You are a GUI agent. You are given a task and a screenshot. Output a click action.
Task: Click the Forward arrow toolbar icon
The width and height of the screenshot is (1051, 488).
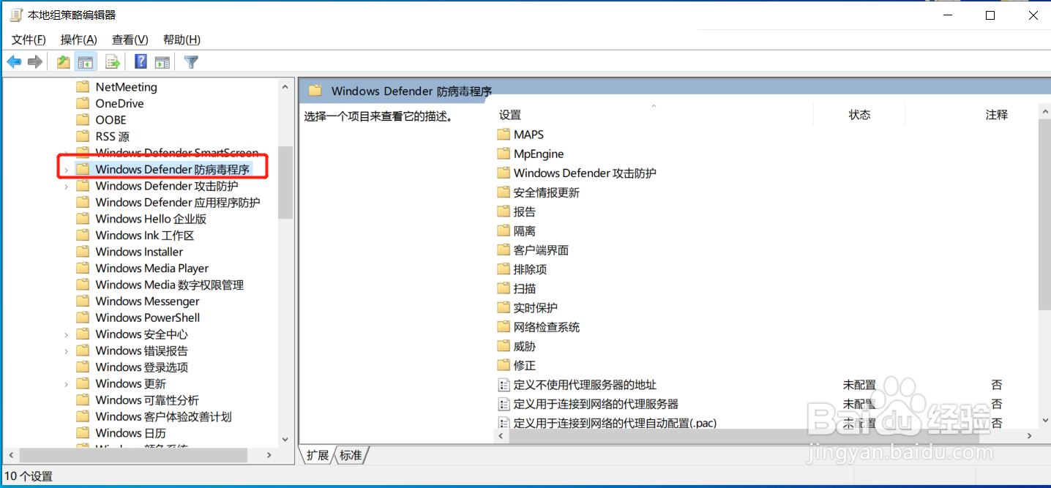(34, 62)
